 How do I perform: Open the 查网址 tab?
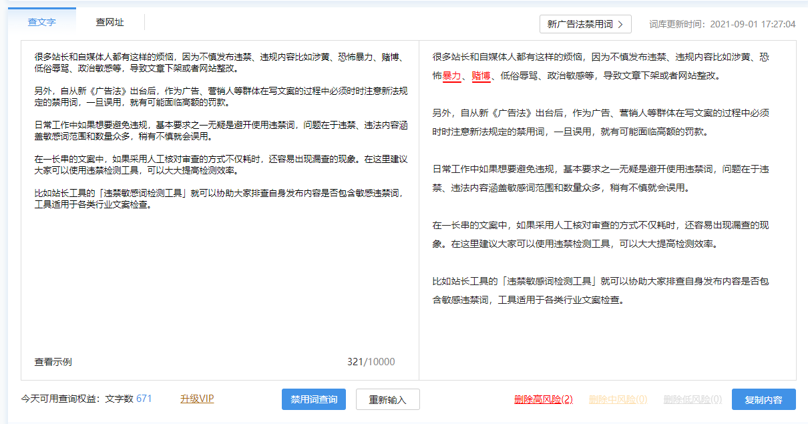110,22
